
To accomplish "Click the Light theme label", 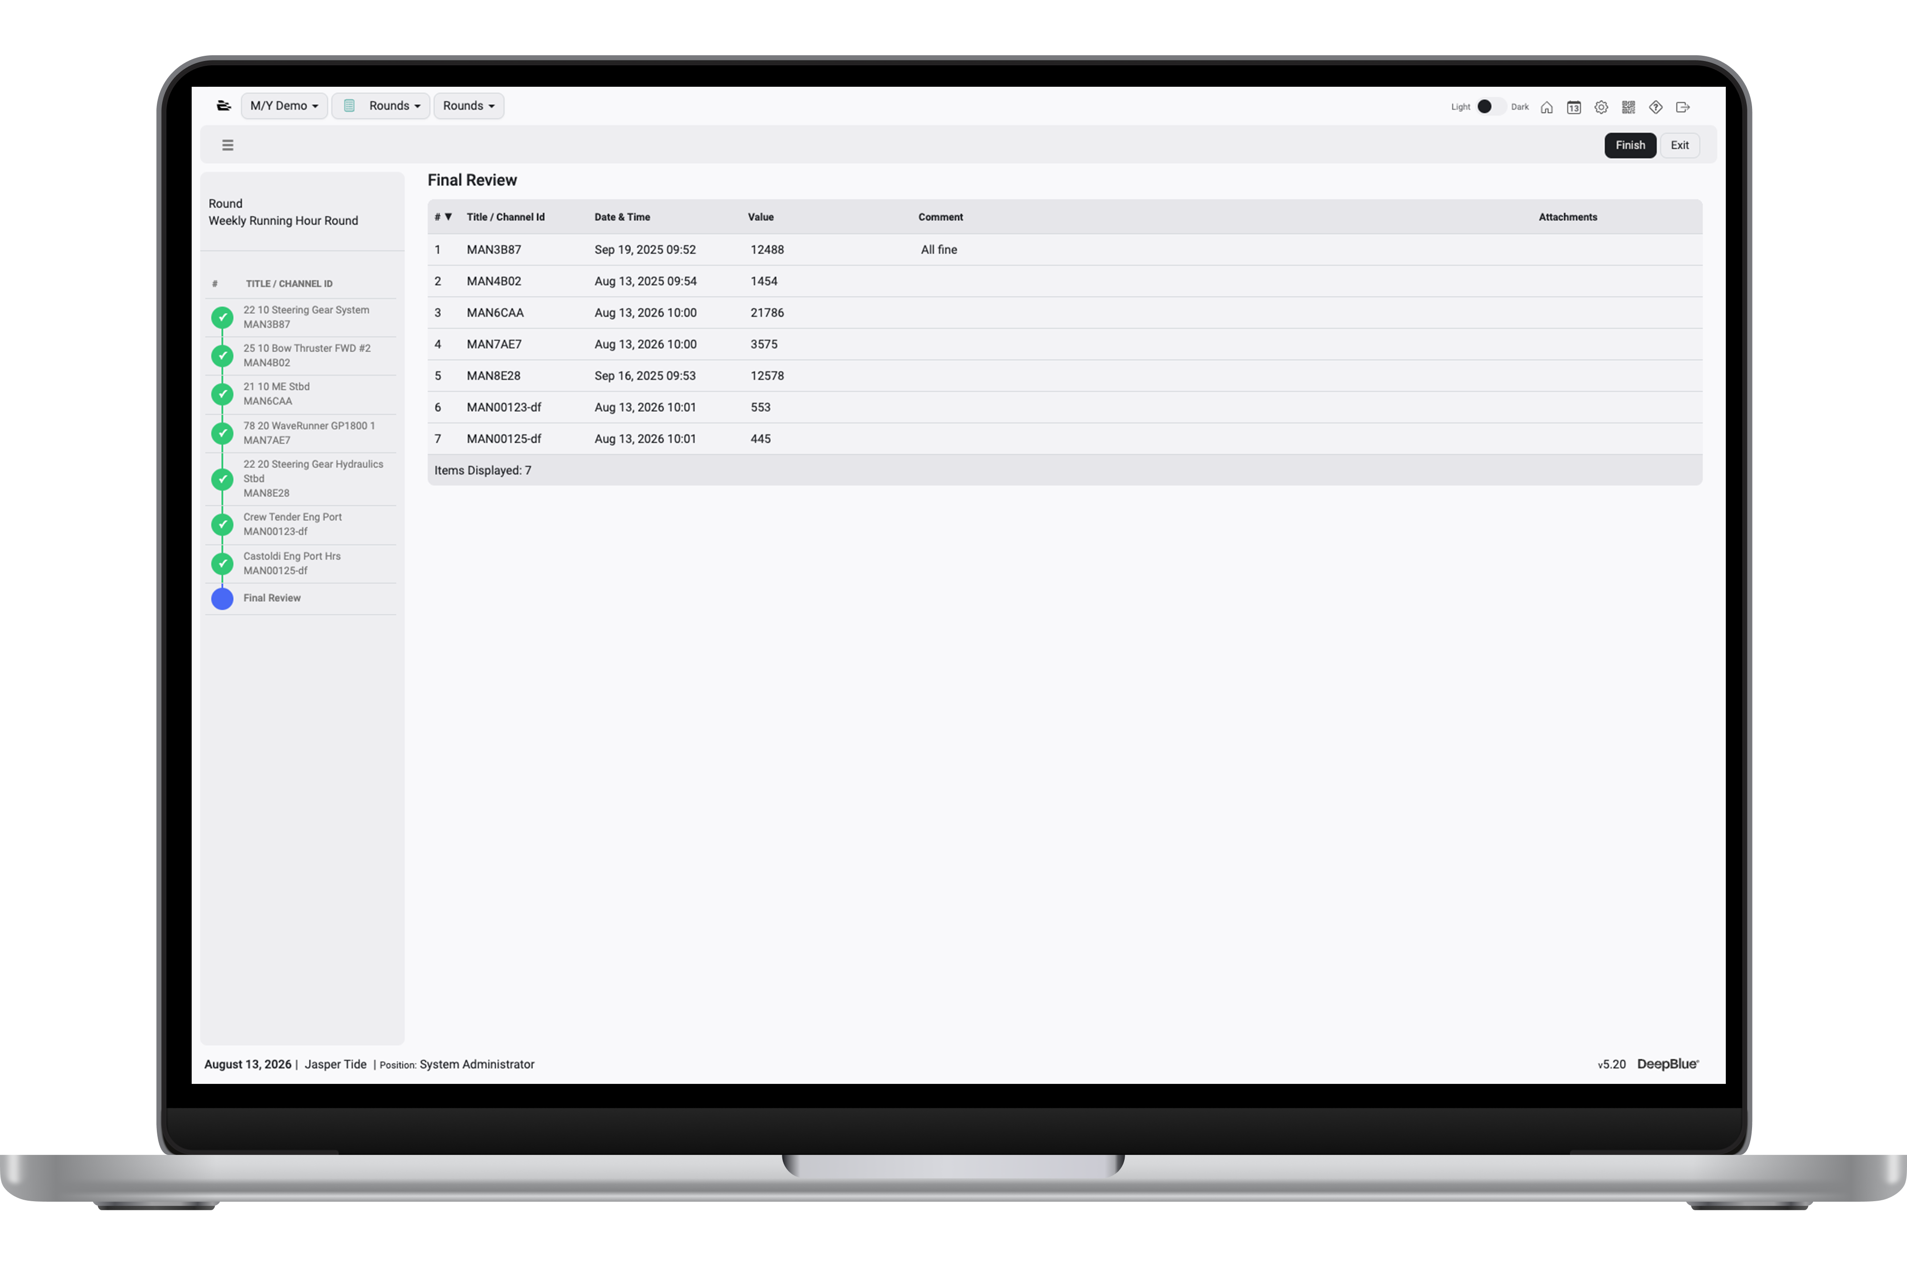I will point(1461,107).
